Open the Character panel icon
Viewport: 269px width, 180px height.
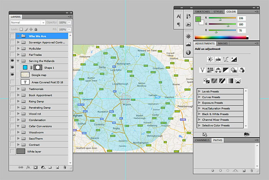click(178, 16)
